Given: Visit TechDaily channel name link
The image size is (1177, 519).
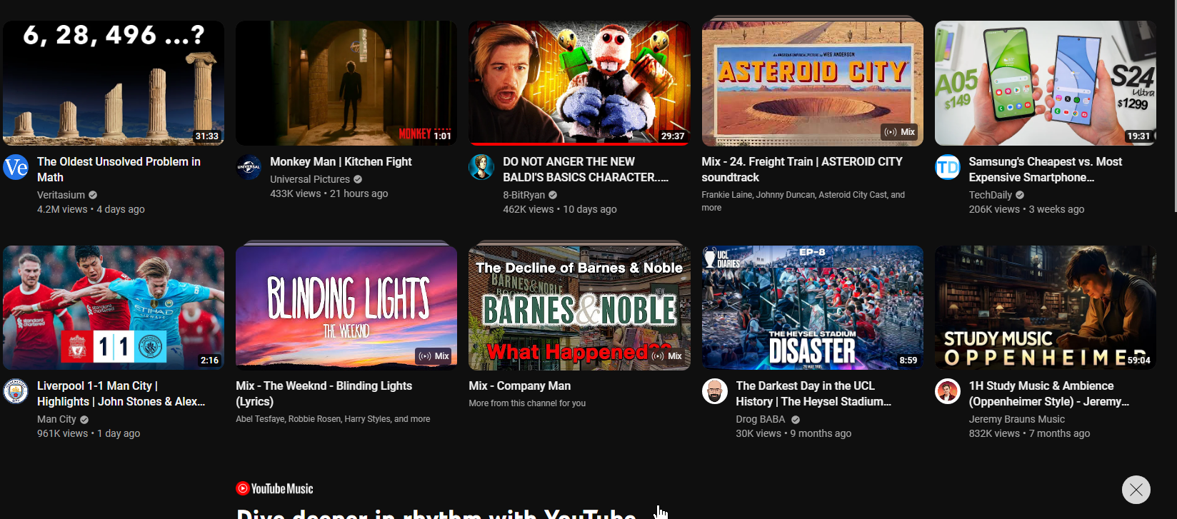Looking at the screenshot, I should pos(990,195).
